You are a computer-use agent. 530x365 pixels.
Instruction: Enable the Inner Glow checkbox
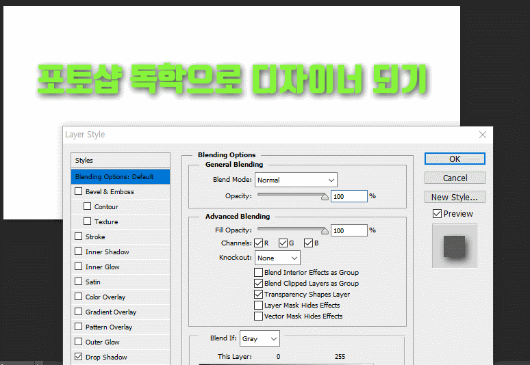(x=79, y=267)
